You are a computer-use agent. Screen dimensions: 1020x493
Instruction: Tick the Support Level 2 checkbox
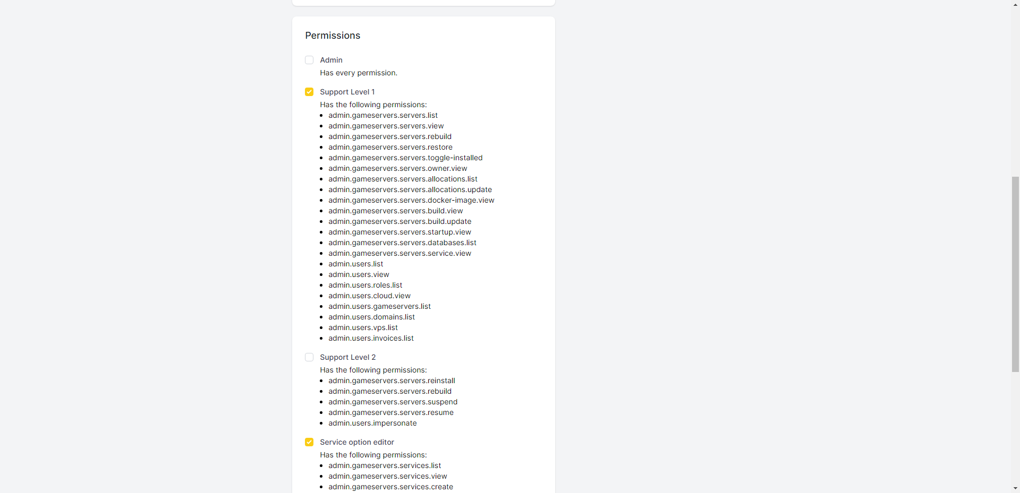point(309,357)
